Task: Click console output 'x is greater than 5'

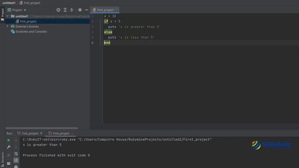Action: coord(42,145)
